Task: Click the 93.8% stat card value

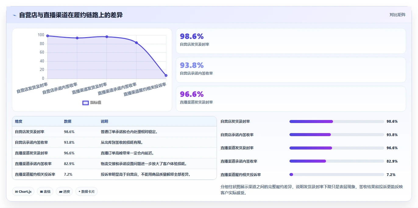Action: 192,65
